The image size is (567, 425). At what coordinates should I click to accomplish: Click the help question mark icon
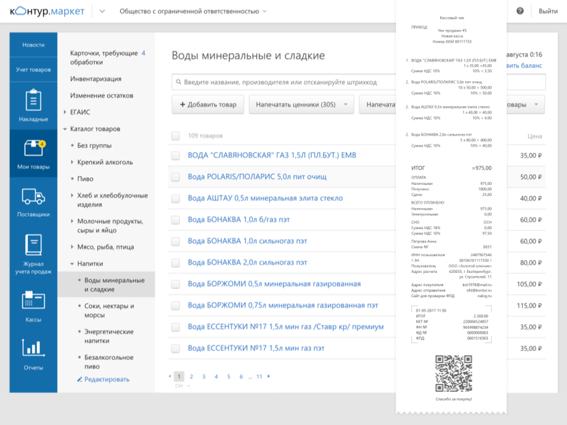pos(520,11)
